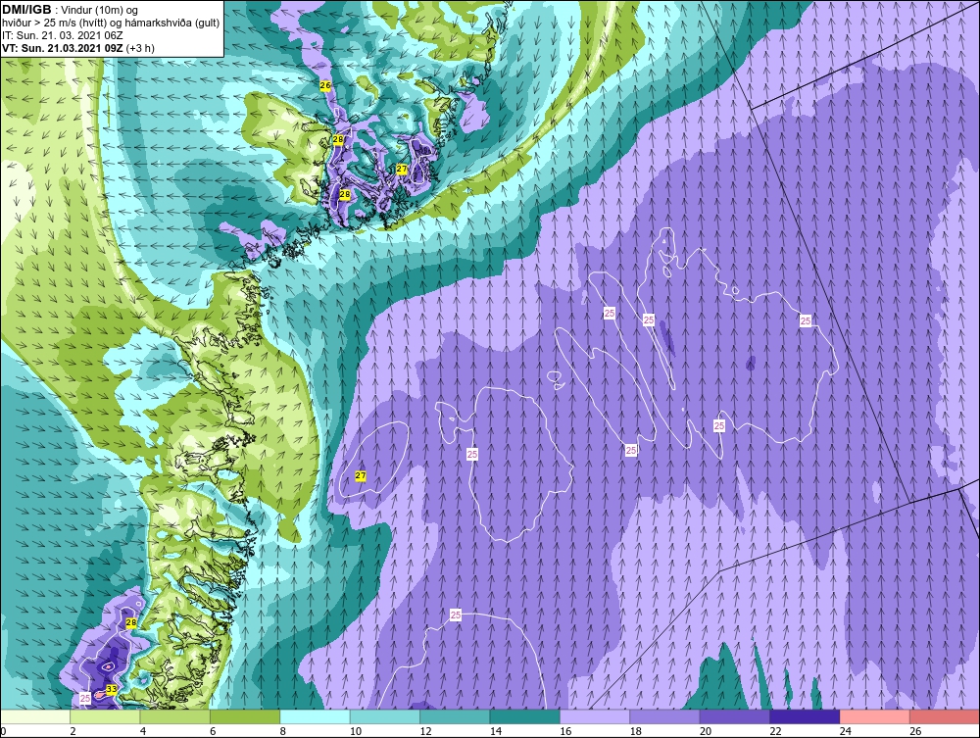Image resolution: width=980 pixels, height=738 pixels.
Task: Click the legend scale number 14
Action: (496, 731)
